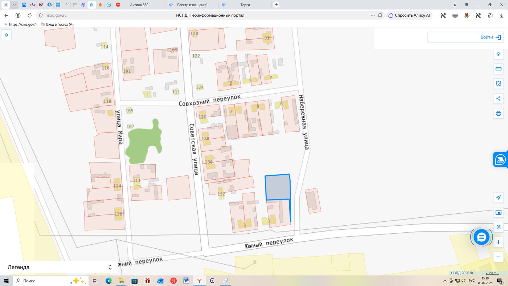Click the share map icon

click(498, 99)
